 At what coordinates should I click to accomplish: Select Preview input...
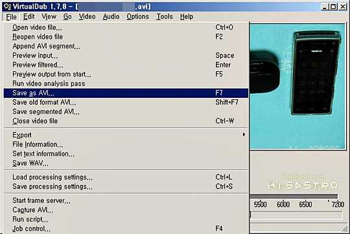(126, 56)
